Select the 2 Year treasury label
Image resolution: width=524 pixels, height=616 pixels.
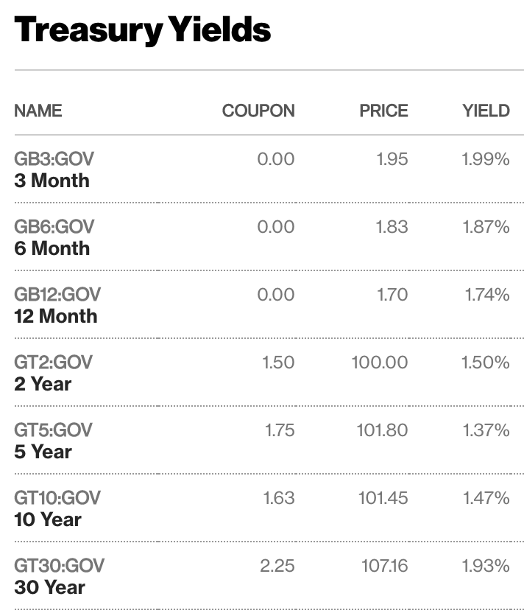click(43, 384)
